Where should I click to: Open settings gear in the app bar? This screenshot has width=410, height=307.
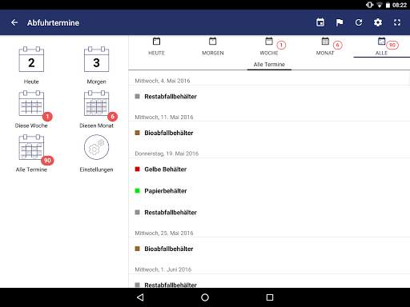pyautogui.click(x=378, y=22)
